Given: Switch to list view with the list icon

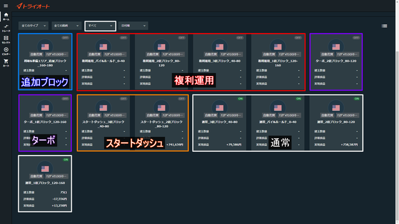Looking at the screenshot, I should (384, 26).
